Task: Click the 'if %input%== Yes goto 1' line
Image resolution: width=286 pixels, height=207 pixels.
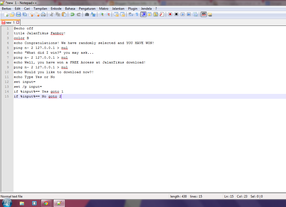Action: point(38,91)
